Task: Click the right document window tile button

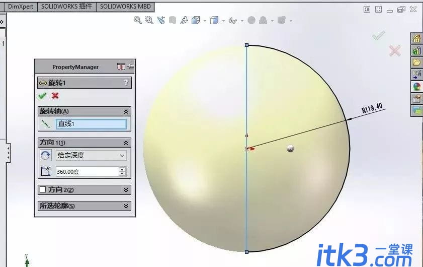Action: pyautogui.click(x=379, y=10)
